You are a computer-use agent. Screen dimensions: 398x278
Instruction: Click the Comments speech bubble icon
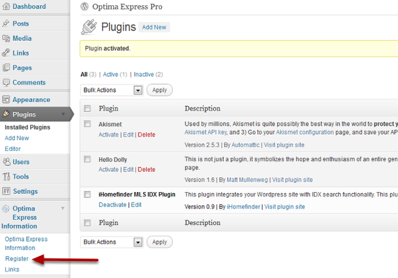(6, 82)
